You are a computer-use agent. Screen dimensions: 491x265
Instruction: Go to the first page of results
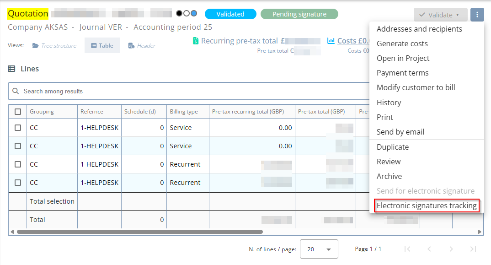tap(407, 249)
